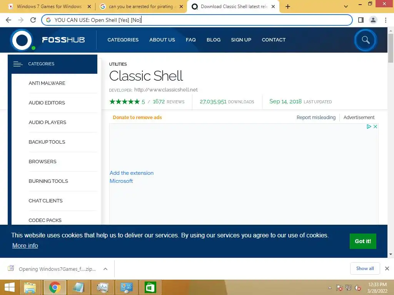Click Report misleading link
Image resolution: width=394 pixels, height=295 pixels.
(x=316, y=118)
